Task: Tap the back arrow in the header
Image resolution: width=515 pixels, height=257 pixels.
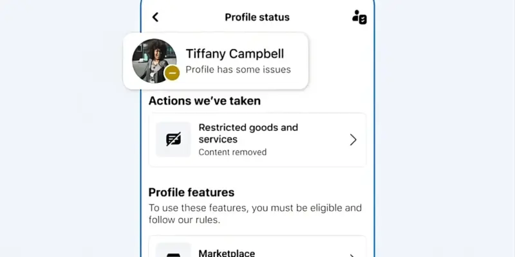Action: click(x=155, y=17)
